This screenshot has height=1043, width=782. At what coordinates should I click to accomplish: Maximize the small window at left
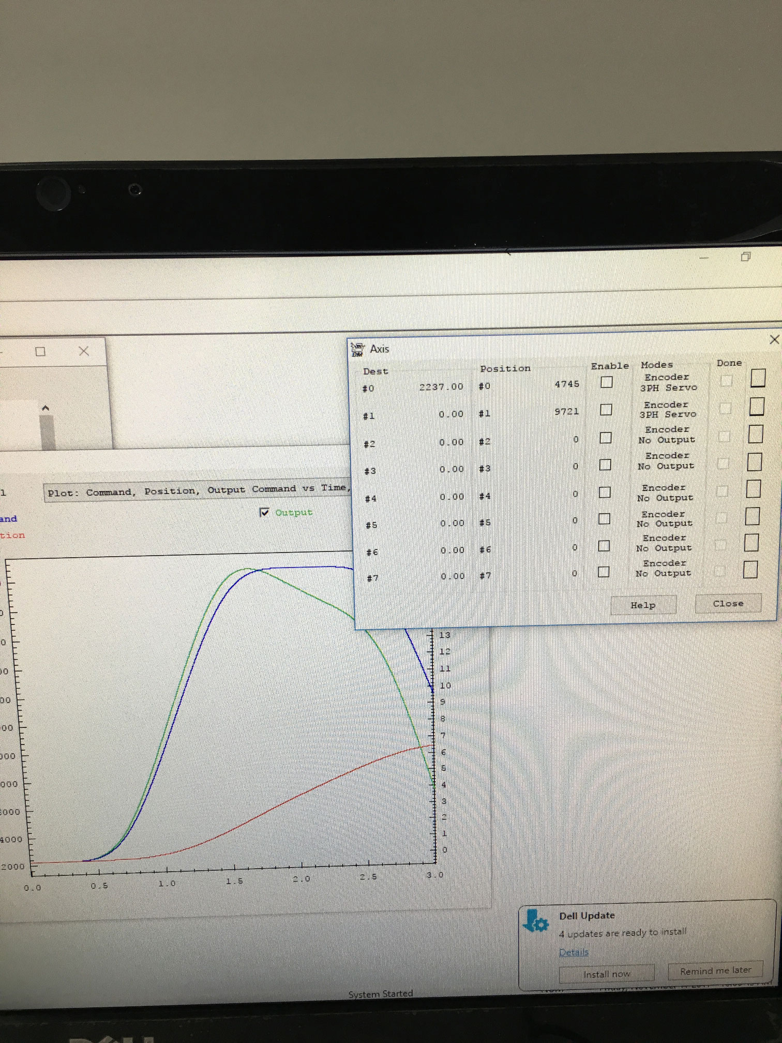[40, 352]
